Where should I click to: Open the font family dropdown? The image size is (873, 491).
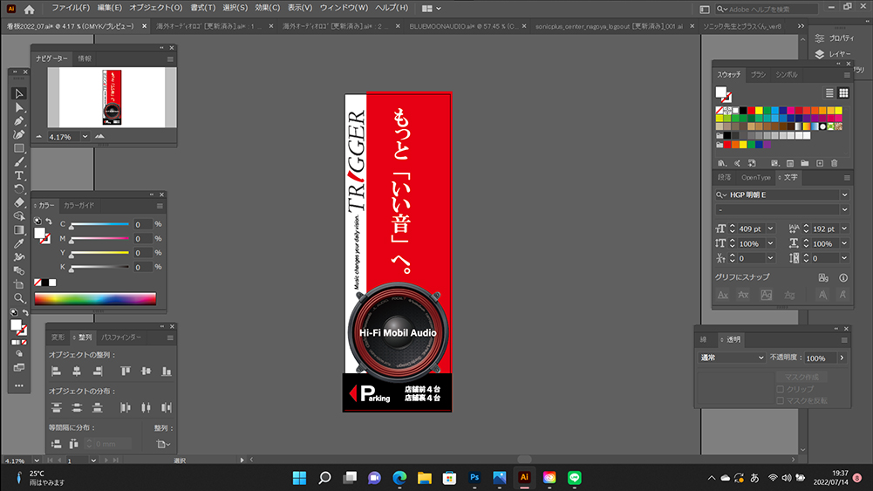click(x=844, y=194)
